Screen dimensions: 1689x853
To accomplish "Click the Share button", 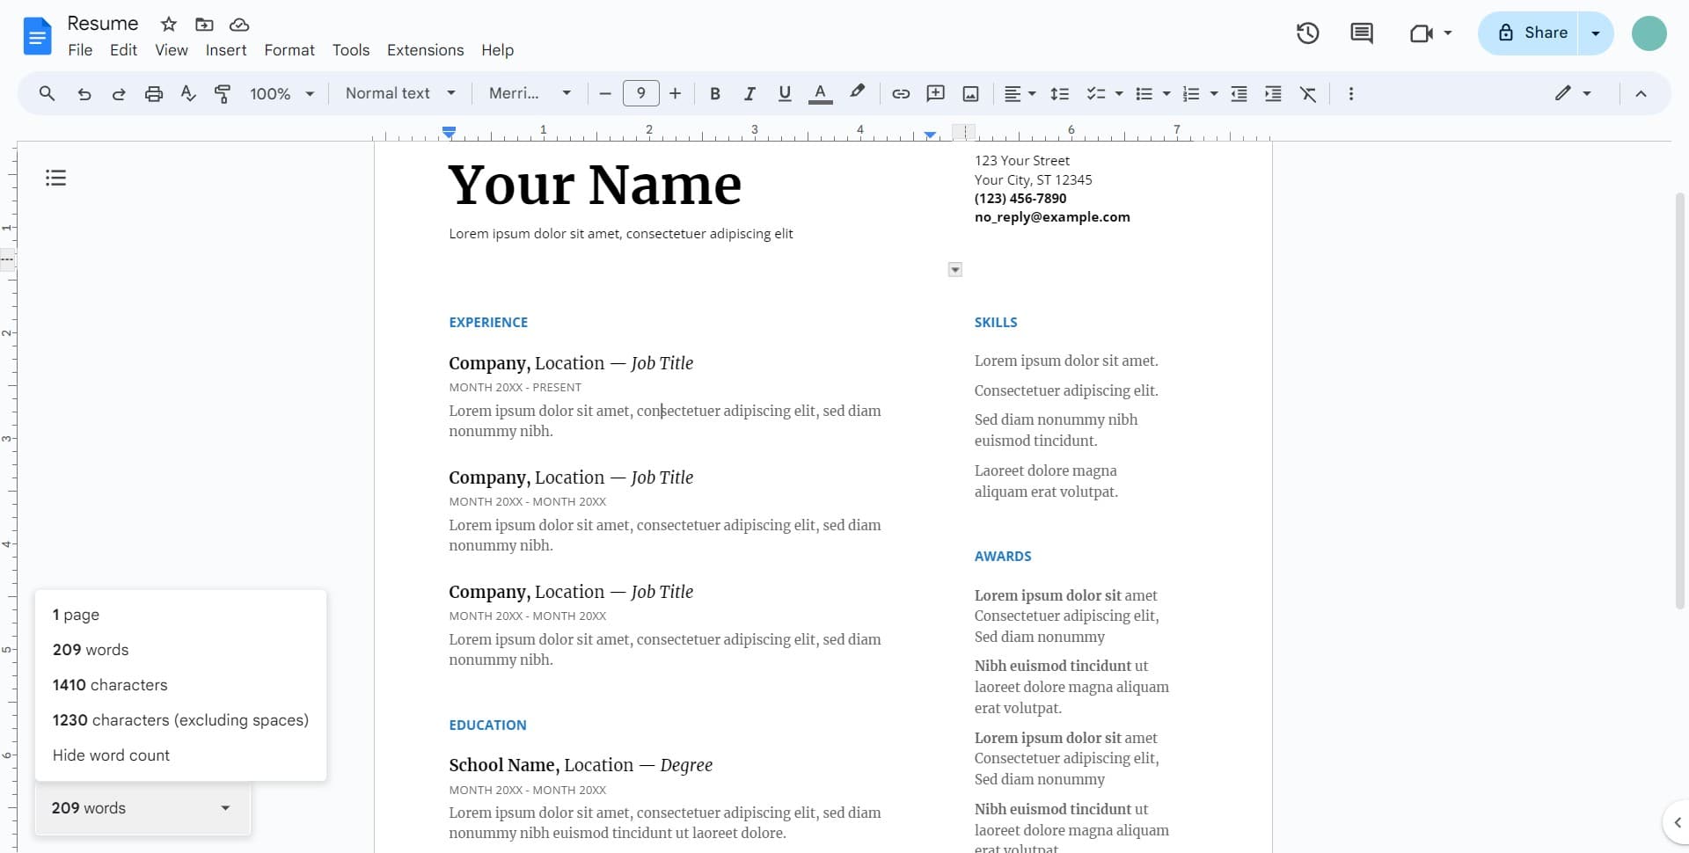I will [1539, 33].
